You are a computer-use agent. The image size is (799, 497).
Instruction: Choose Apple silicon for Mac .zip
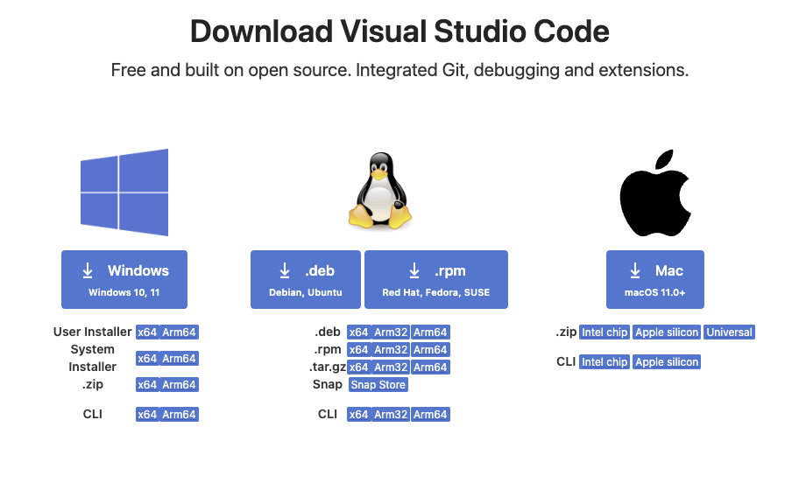[667, 332]
